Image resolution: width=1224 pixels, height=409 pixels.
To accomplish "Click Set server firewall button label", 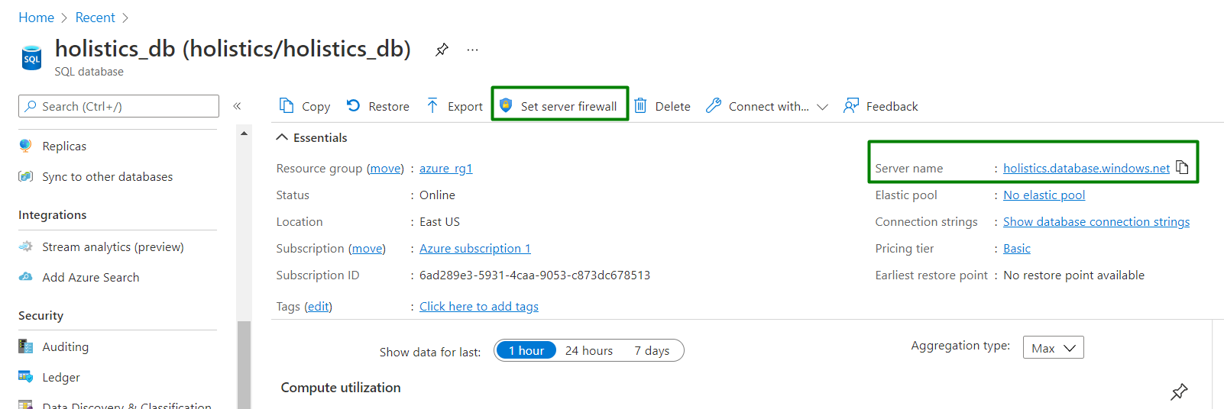I will click(x=569, y=106).
